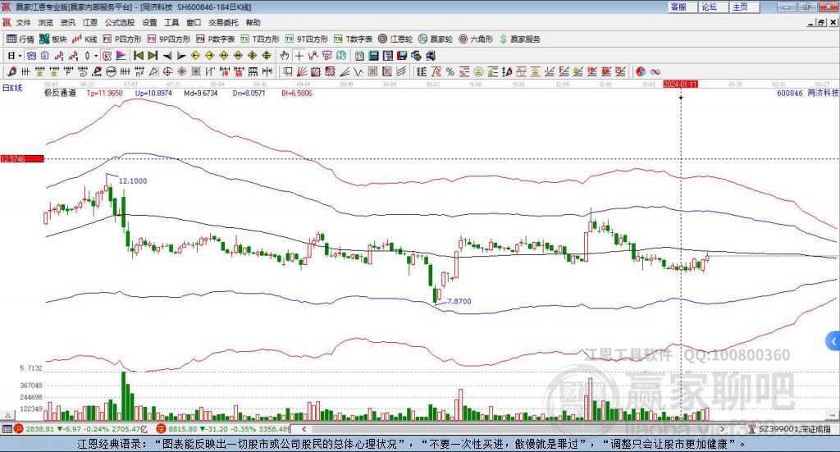Open the P四方形 tool
Viewport: 840px width, 452px height.
click(122, 39)
